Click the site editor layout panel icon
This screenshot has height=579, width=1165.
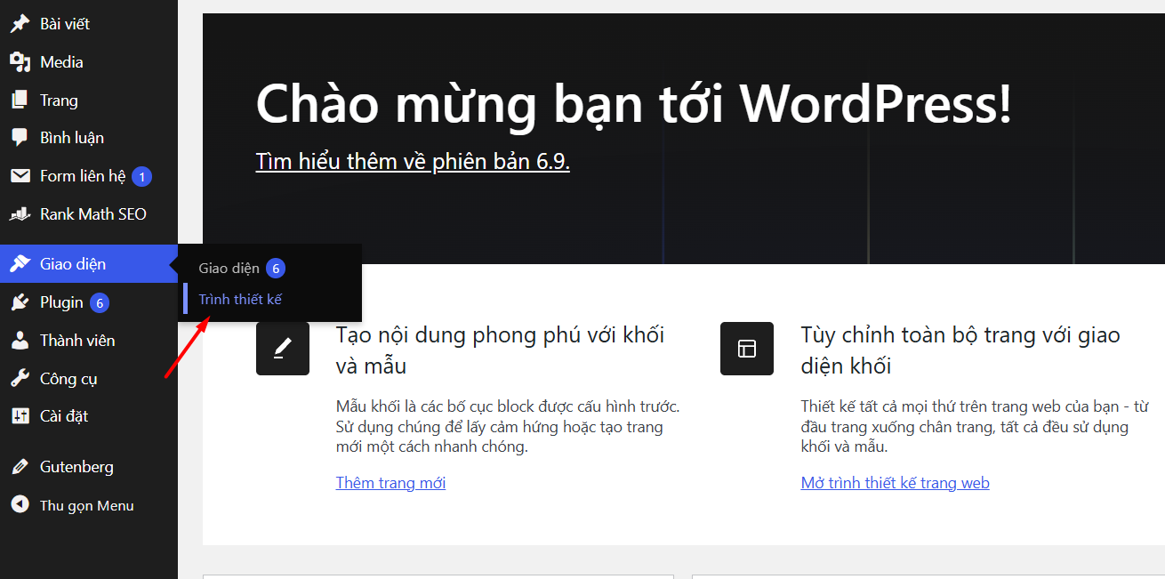(746, 348)
